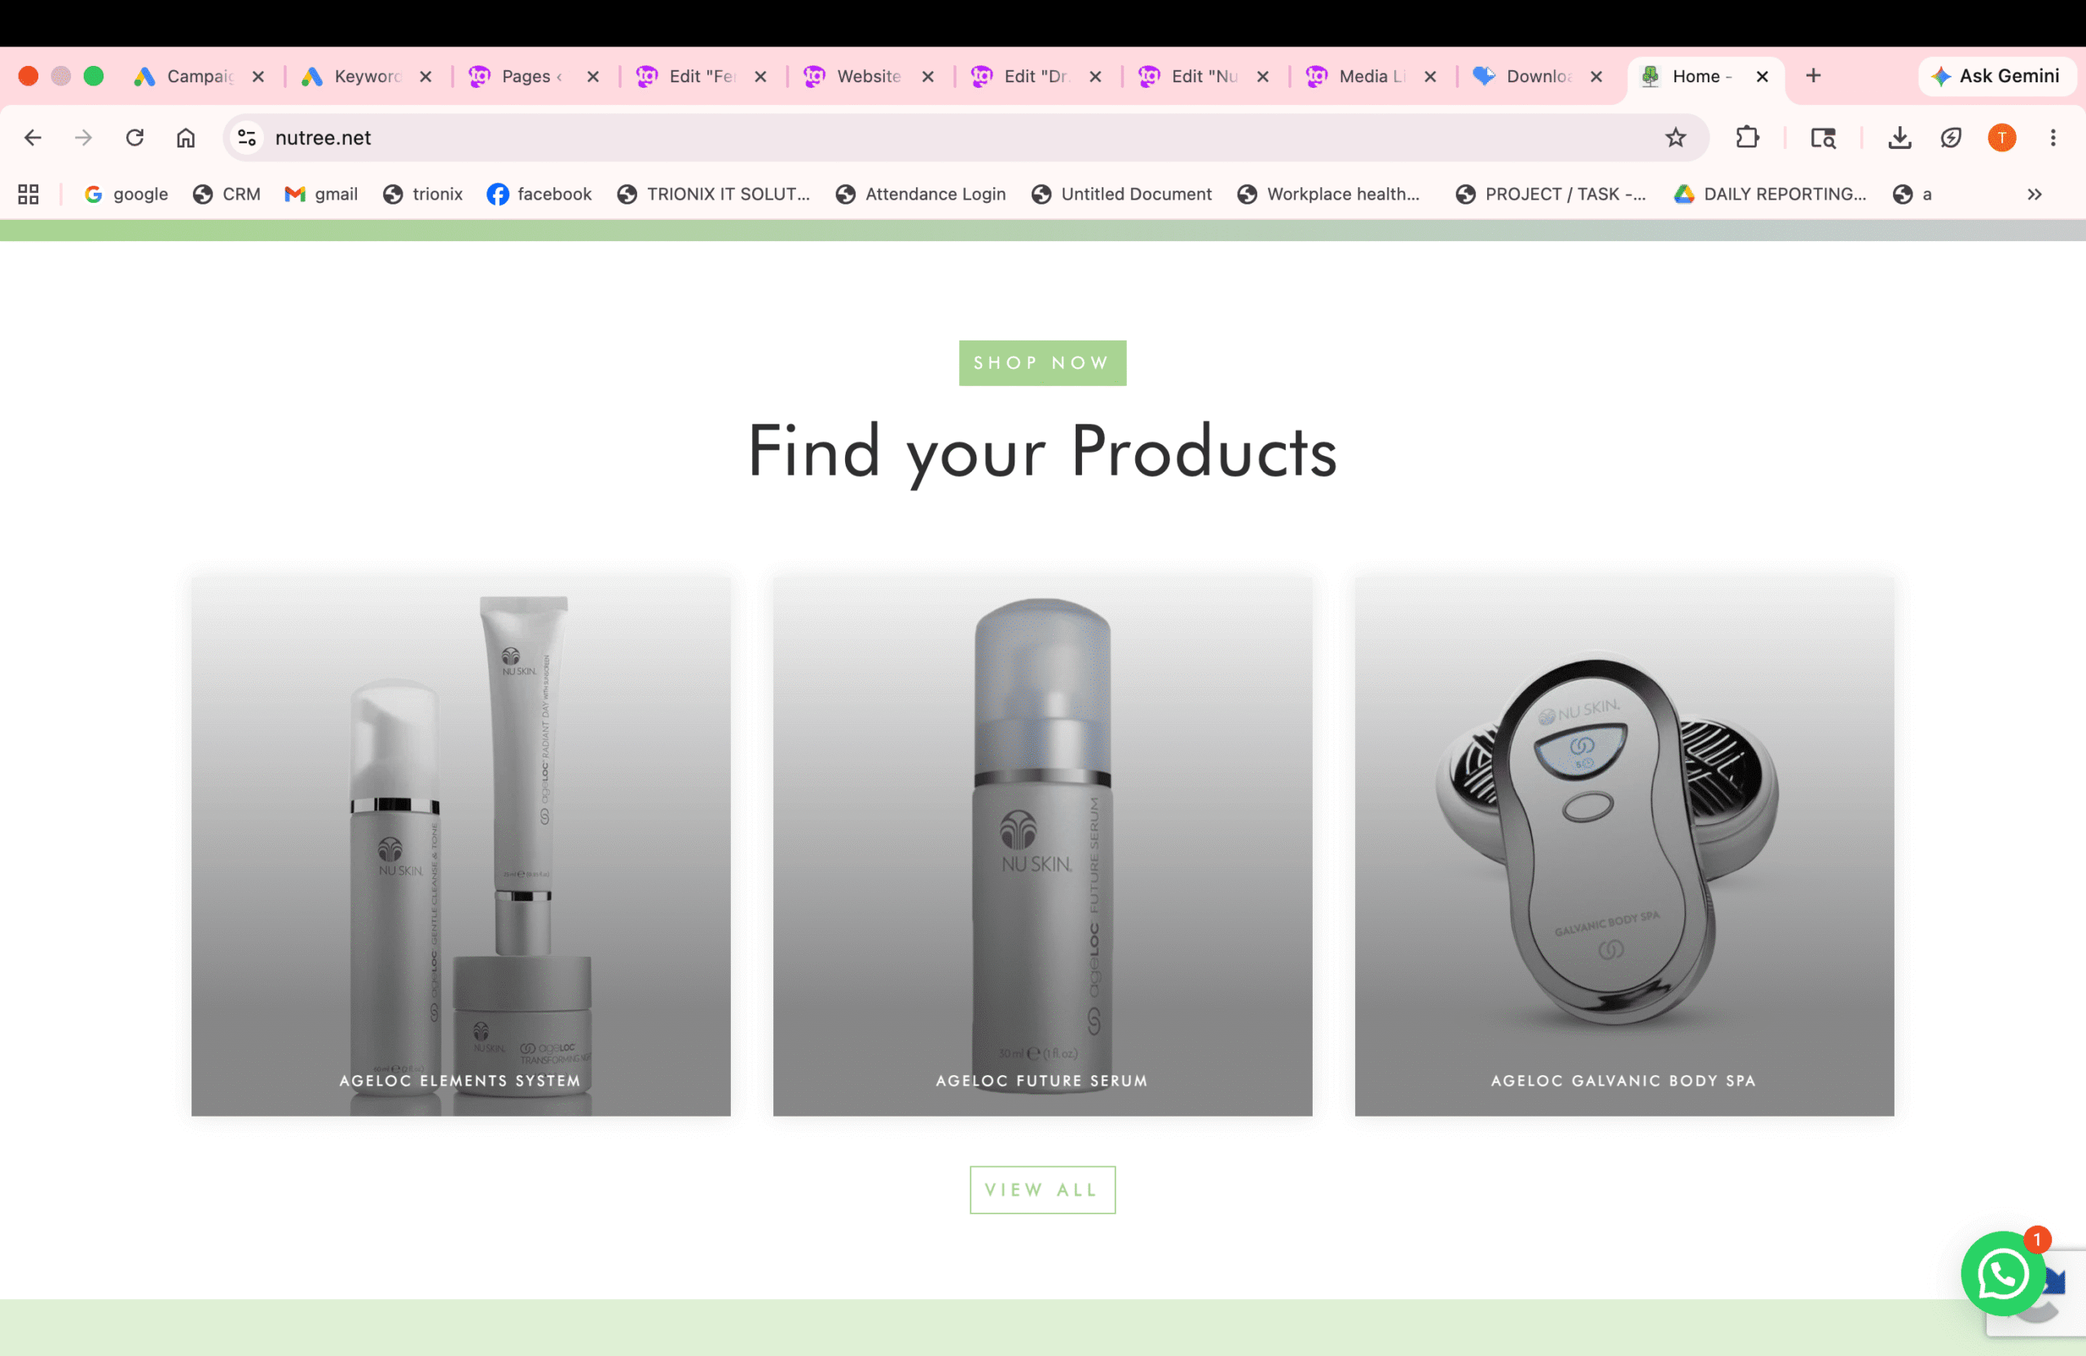Open the Untitled Document bookmark
Screen dimensions: 2086x1356
[1122, 195]
